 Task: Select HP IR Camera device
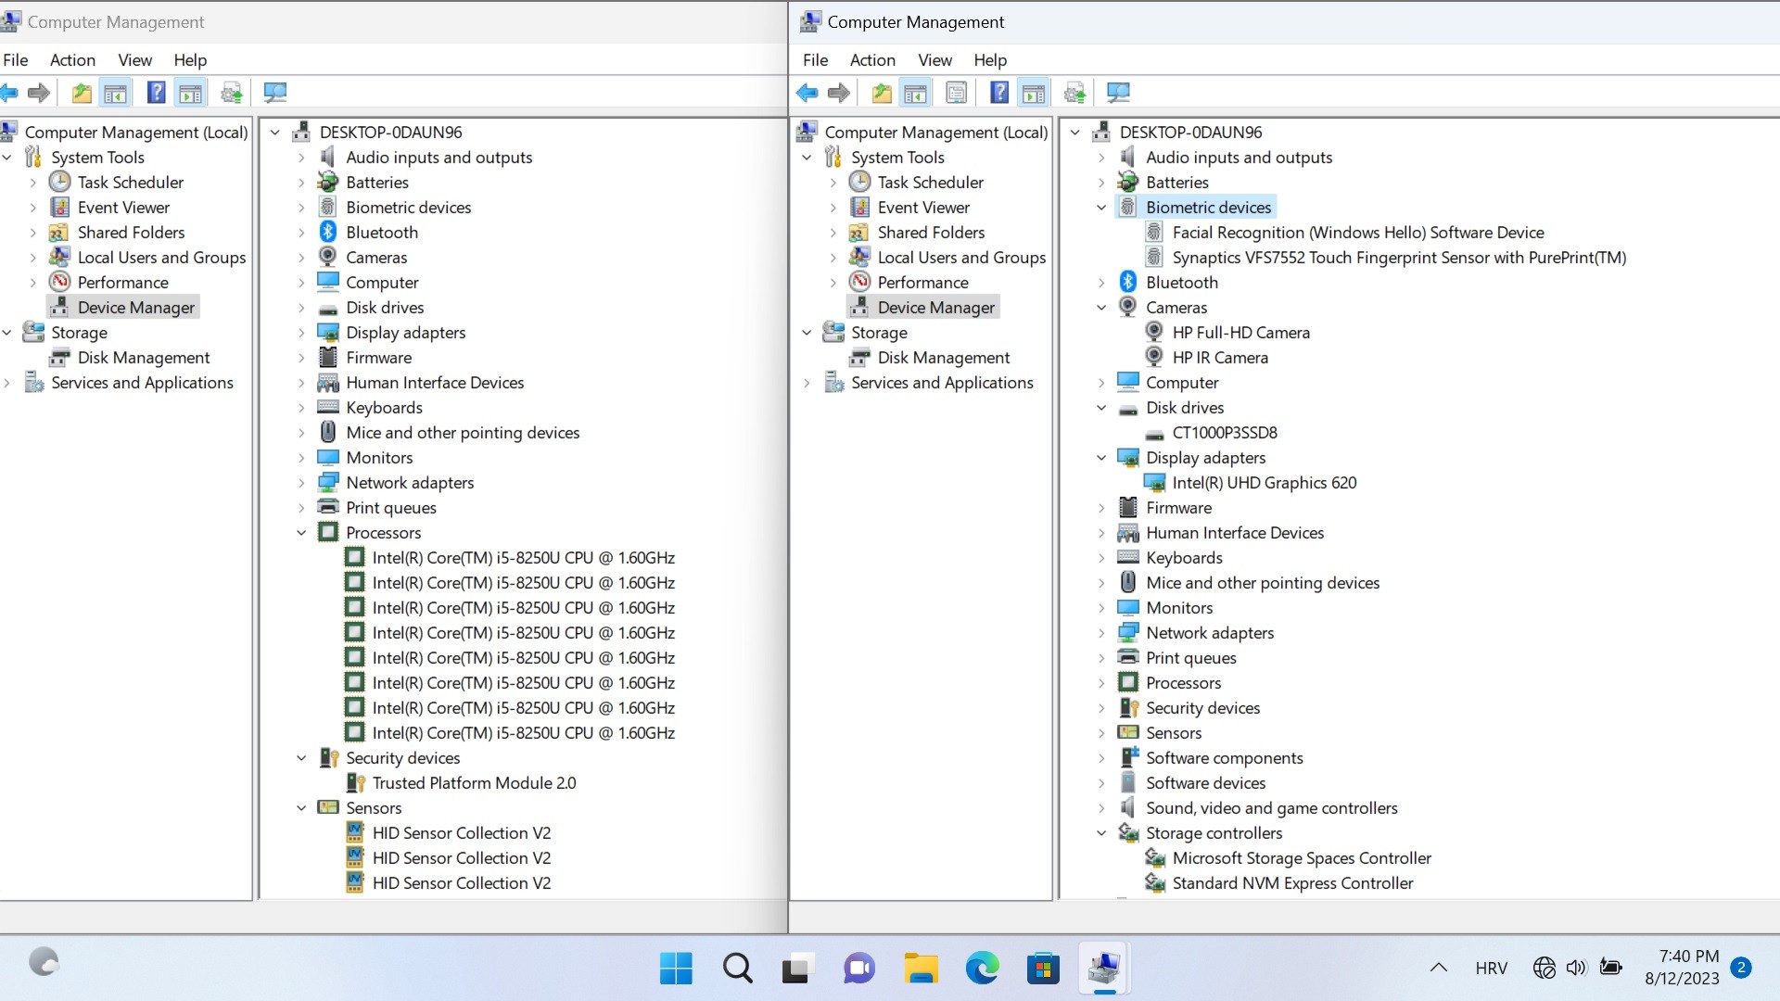point(1220,358)
